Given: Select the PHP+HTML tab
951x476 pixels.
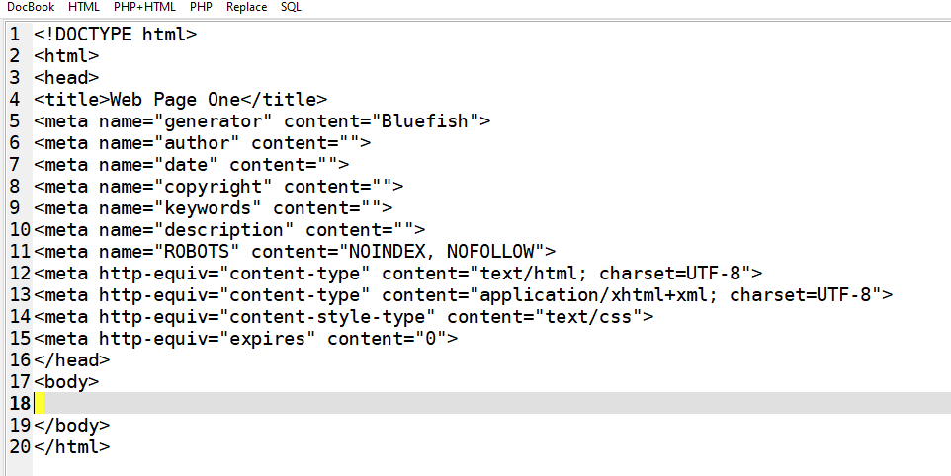Looking at the screenshot, I should coord(144,7).
